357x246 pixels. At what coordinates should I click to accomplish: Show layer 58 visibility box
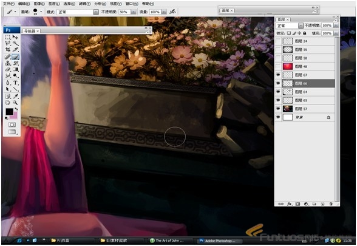[278, 58]
